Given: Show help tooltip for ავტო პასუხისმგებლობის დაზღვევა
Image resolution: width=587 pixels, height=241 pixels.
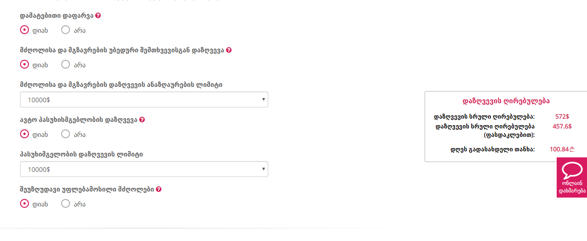Looking at the screenshot, I should point(142,120).
